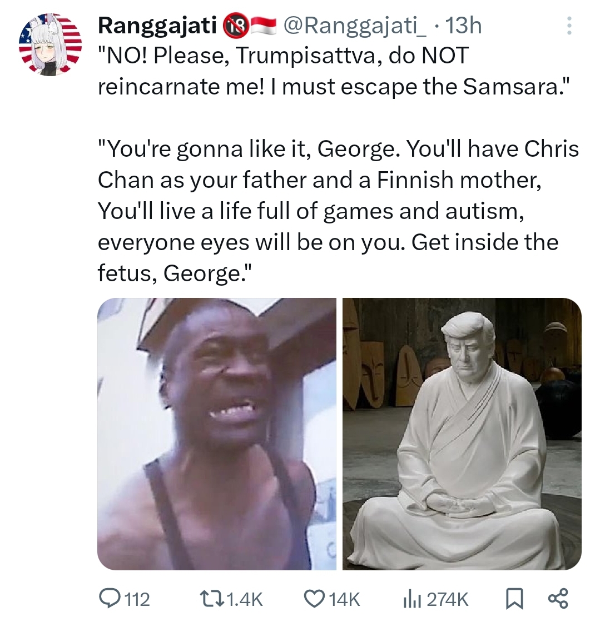Click the tweet text body
The width and height of the screenshot is (600, 622).
tap(339, 164)
